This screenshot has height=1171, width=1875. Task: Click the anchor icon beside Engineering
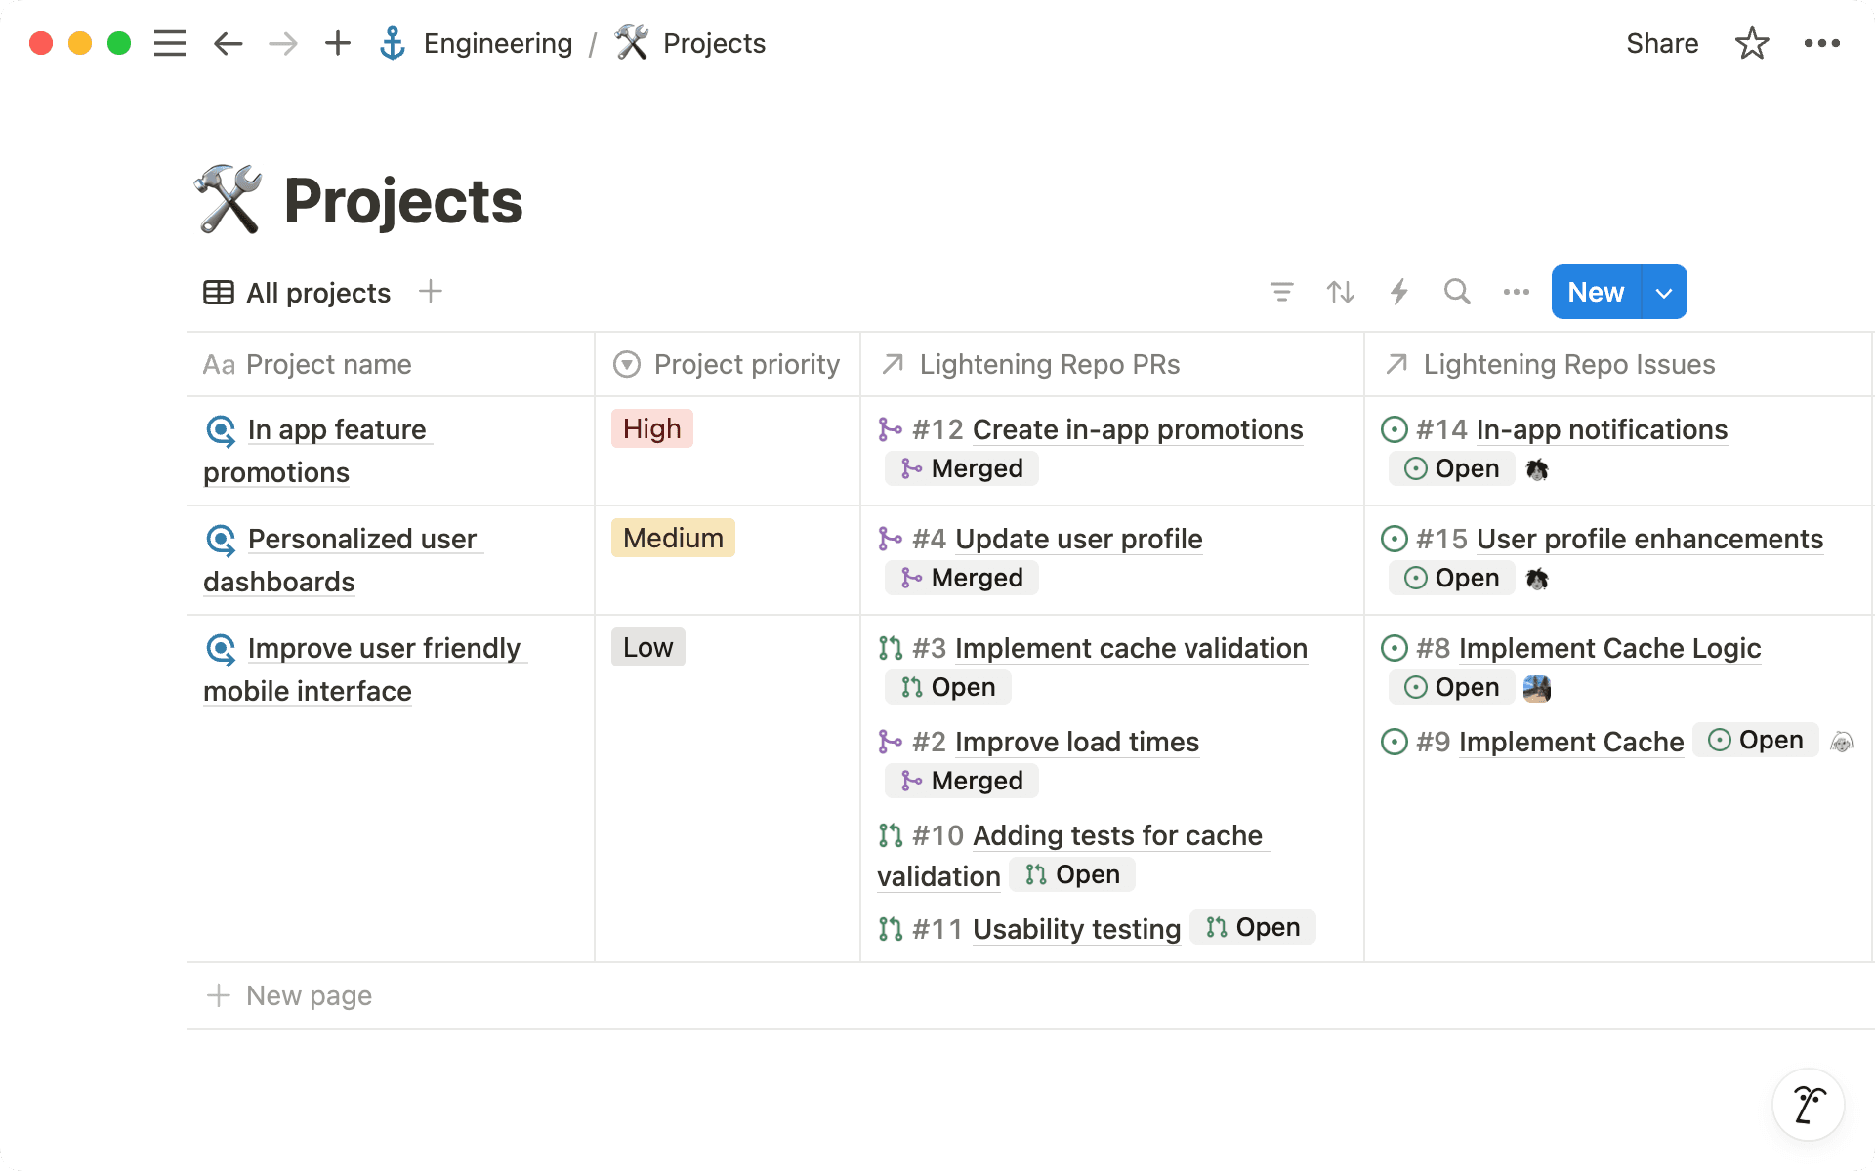point(393,42)
